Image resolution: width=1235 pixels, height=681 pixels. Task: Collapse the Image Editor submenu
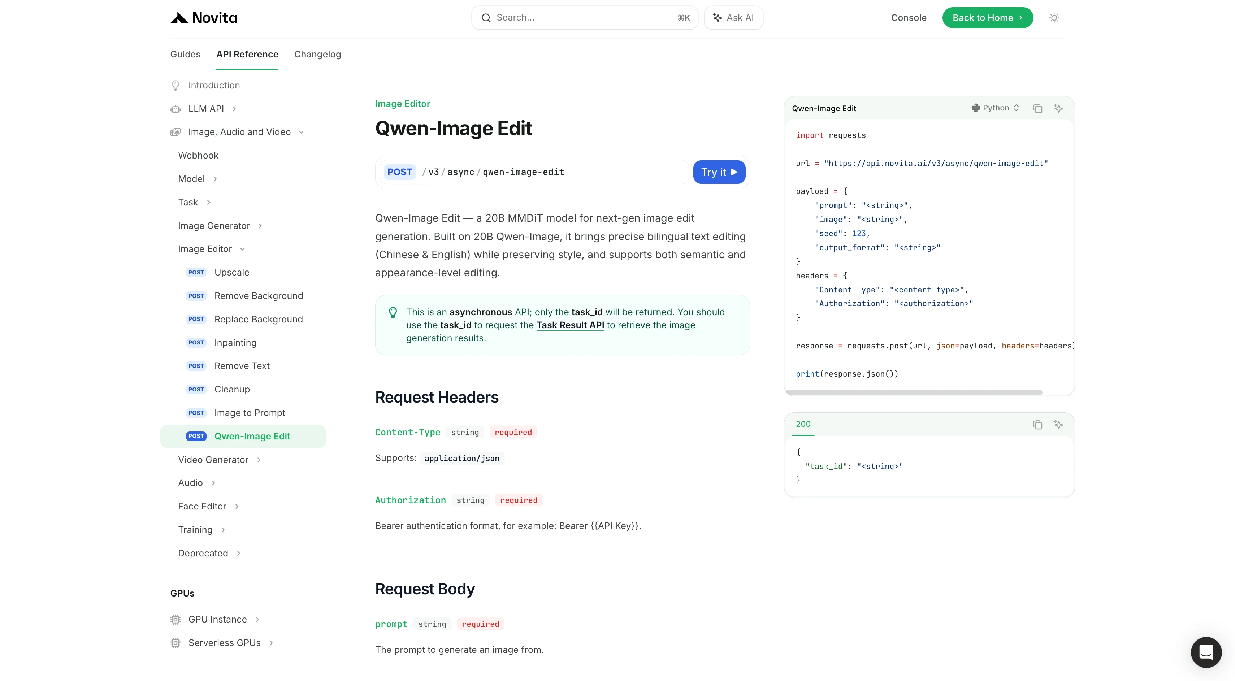point(242,249)
